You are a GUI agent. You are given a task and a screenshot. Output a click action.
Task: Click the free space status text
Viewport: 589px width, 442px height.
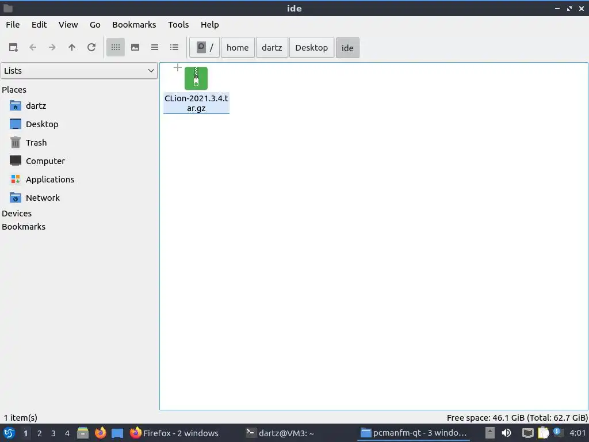click(x=517, y=418)
